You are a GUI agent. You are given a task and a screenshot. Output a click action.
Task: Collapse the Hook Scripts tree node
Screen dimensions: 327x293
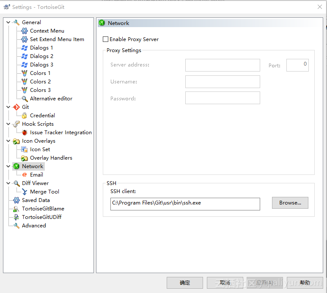(8, 124)
